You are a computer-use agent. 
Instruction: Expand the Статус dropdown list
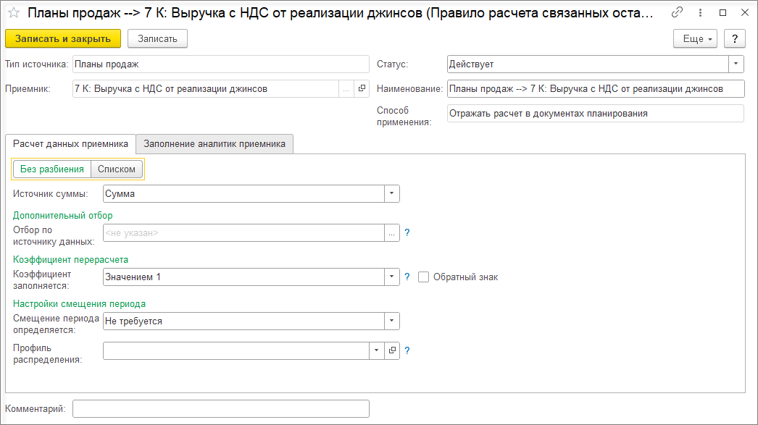tap(736, 64)
